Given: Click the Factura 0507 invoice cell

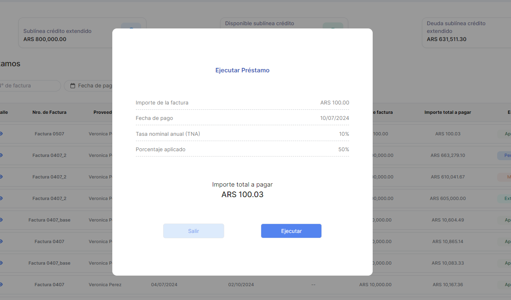Looking at the screenshot, I should [49, 134].
